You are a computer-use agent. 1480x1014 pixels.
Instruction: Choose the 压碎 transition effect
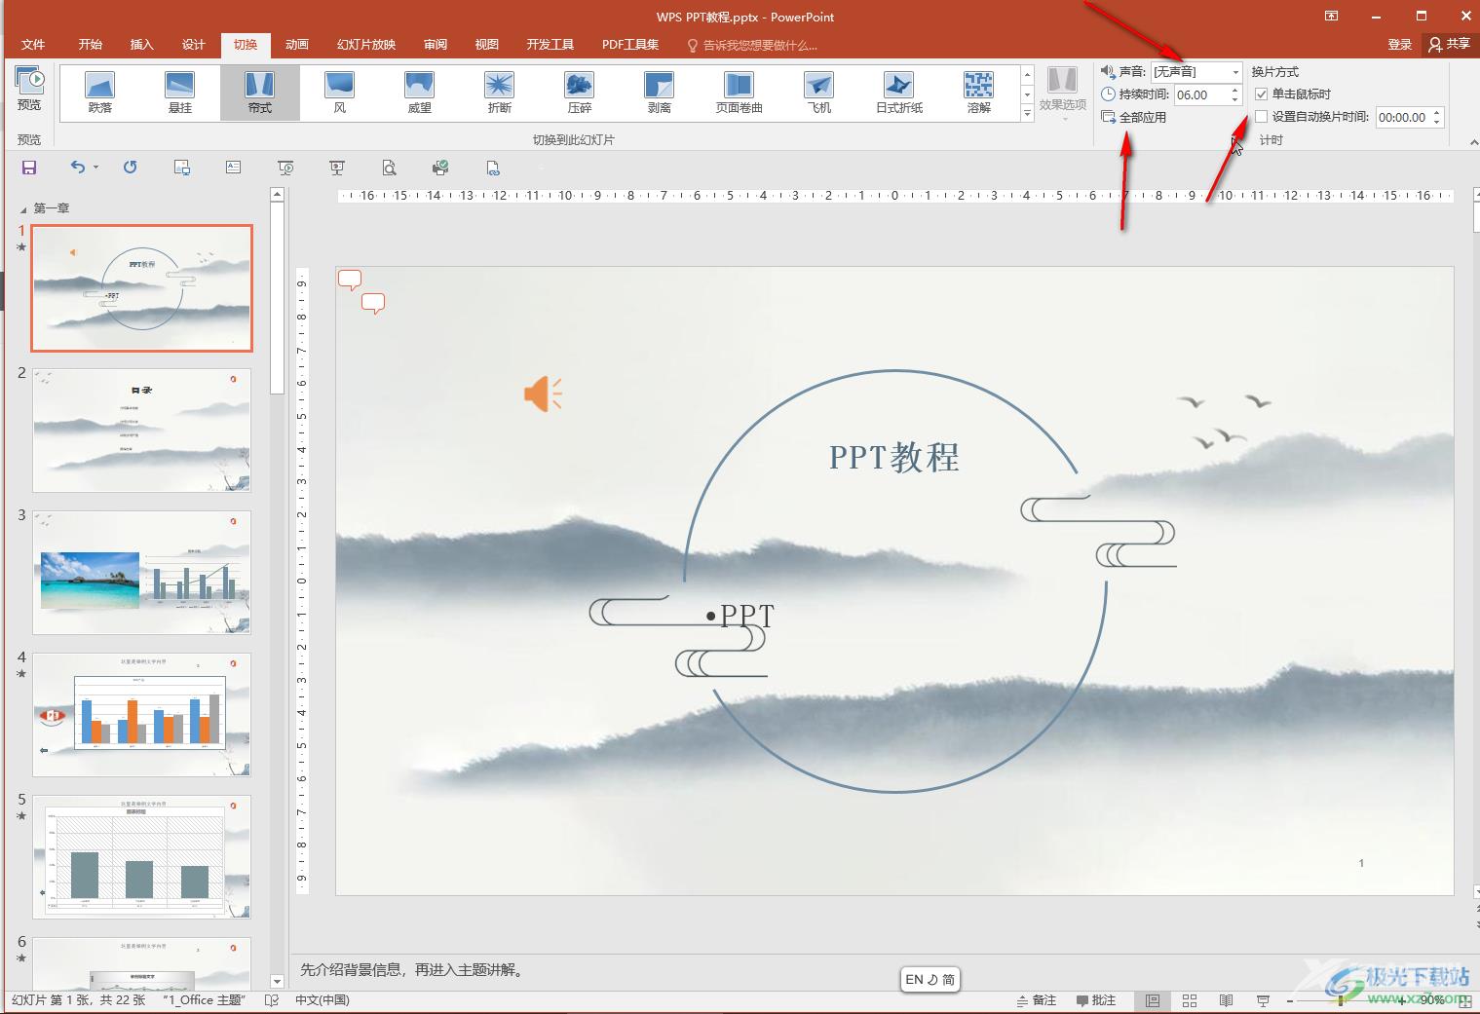click(580, 93)
